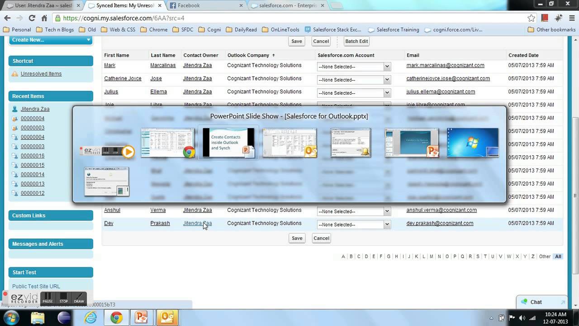Open Windows Explorer from the taskbar
Image resolution: width=579 pixels, height=326 pixels.
(x=38, y=318)
